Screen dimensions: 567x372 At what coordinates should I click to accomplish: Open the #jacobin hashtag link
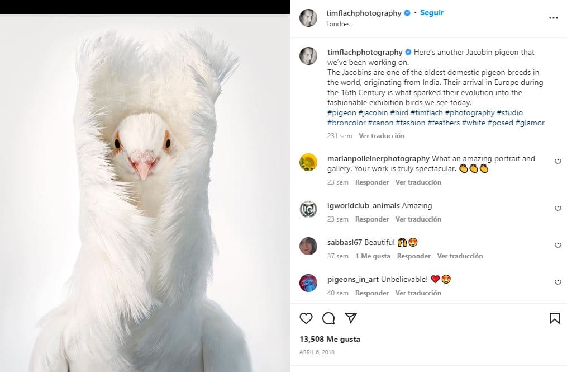(x=373, y=113)
